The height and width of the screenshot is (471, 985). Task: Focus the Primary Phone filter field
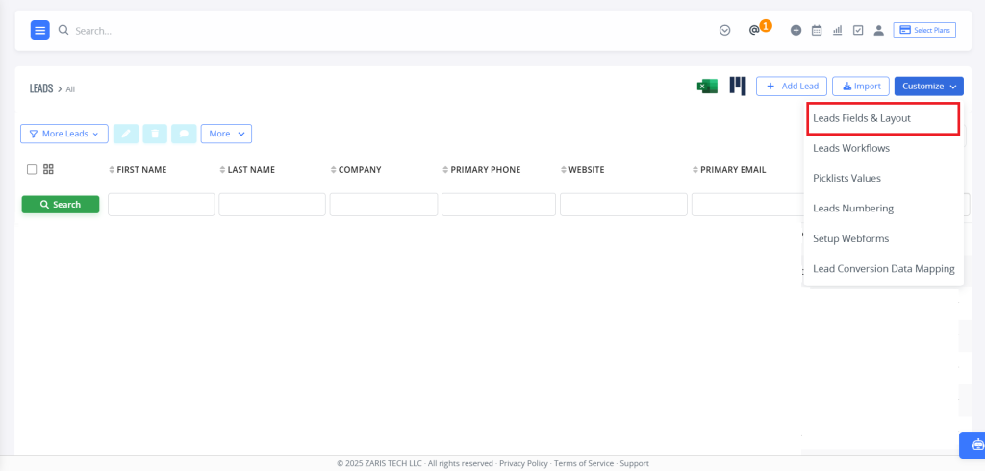point(499,205)
